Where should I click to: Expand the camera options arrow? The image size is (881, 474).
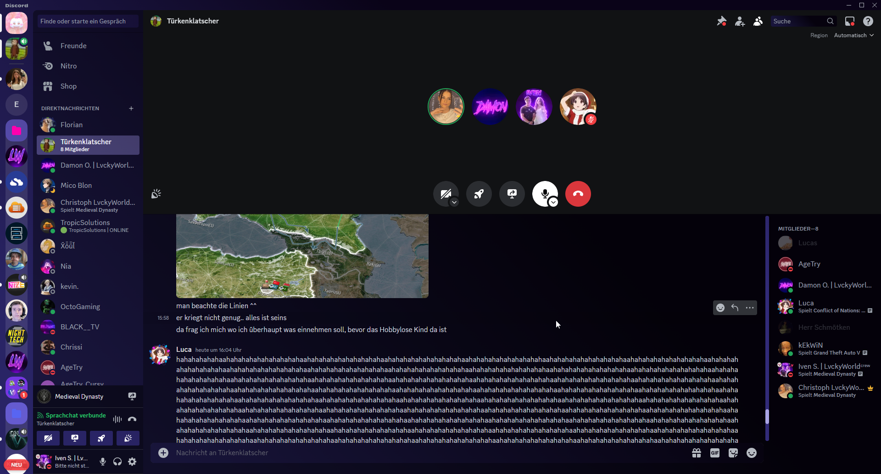(454, 203)
